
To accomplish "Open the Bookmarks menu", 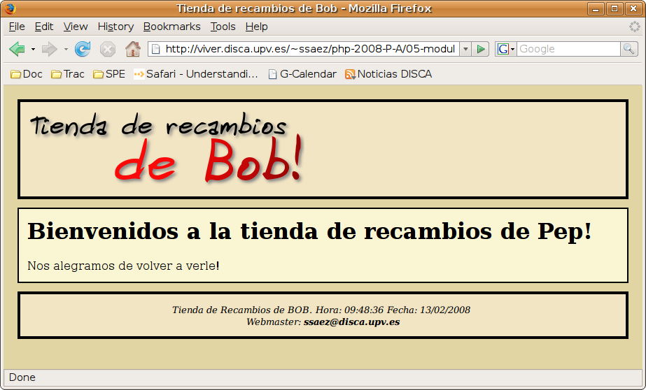I will point(171,27).
